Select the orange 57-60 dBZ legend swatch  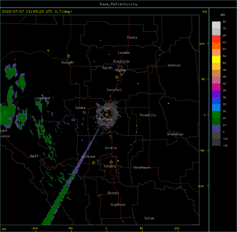point(216,46)
